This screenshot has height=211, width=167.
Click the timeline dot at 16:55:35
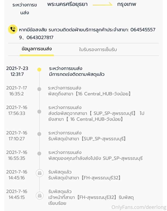click(39, 154)
